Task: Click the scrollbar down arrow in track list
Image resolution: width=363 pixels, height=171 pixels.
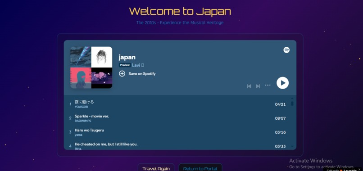Action: click(292, 146)
